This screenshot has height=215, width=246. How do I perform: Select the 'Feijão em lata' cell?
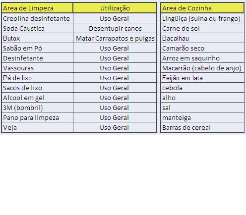click(x=202, y=78)
